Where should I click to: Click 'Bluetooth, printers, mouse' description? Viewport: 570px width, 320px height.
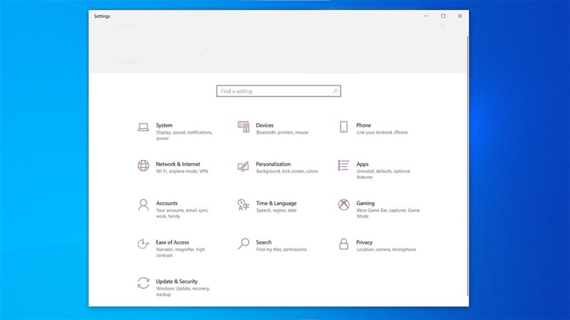(x=282, y=132)
